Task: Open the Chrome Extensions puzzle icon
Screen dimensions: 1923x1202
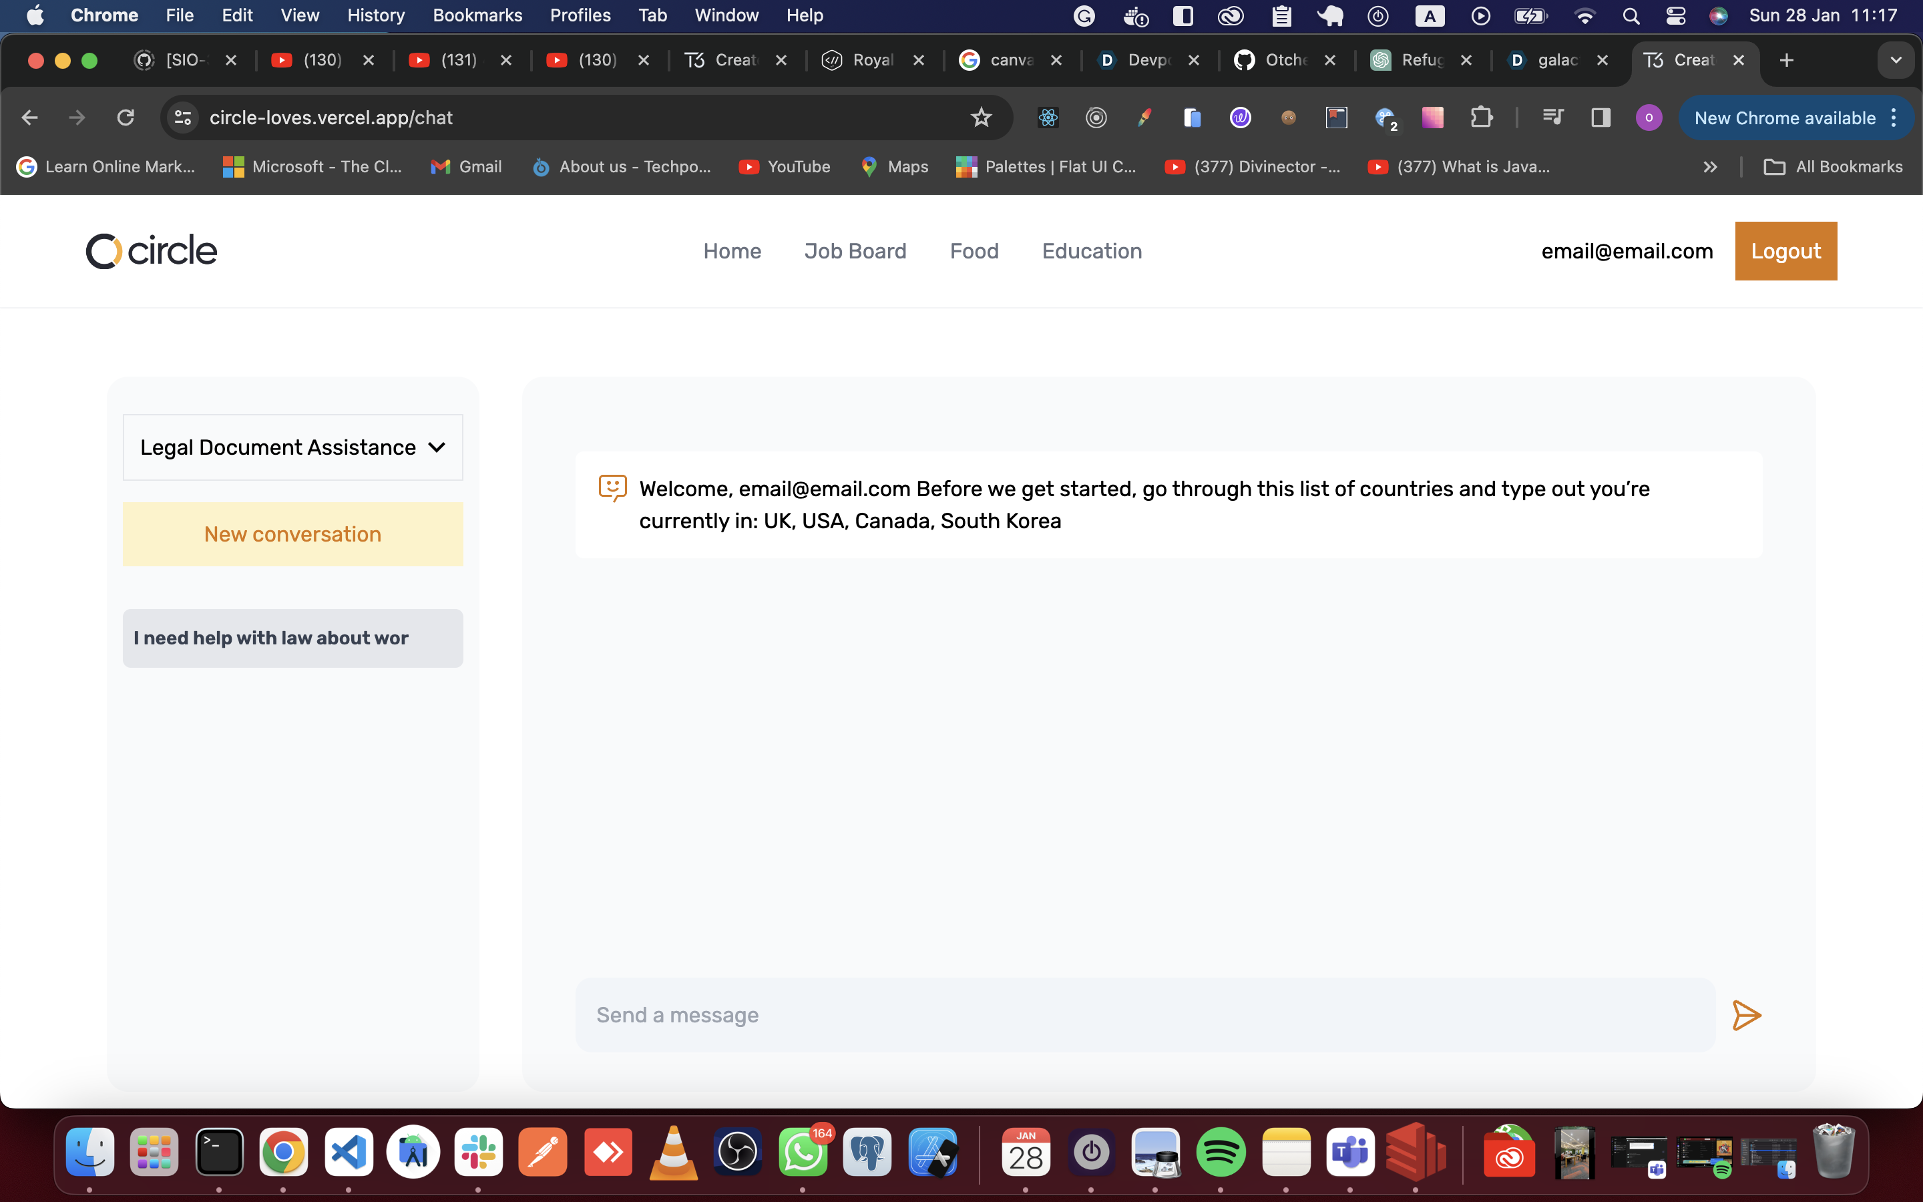Action: (1480, 118)
